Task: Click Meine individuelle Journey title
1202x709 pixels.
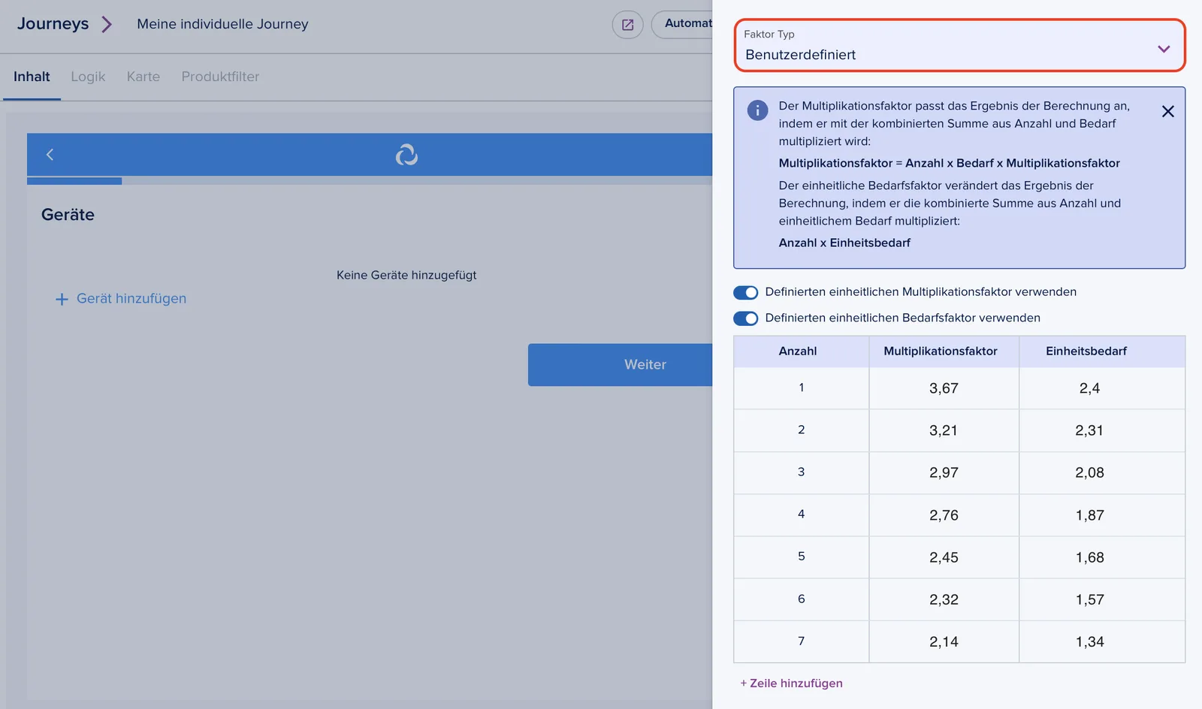Action: pyautogui.click(x=222, y=24)
